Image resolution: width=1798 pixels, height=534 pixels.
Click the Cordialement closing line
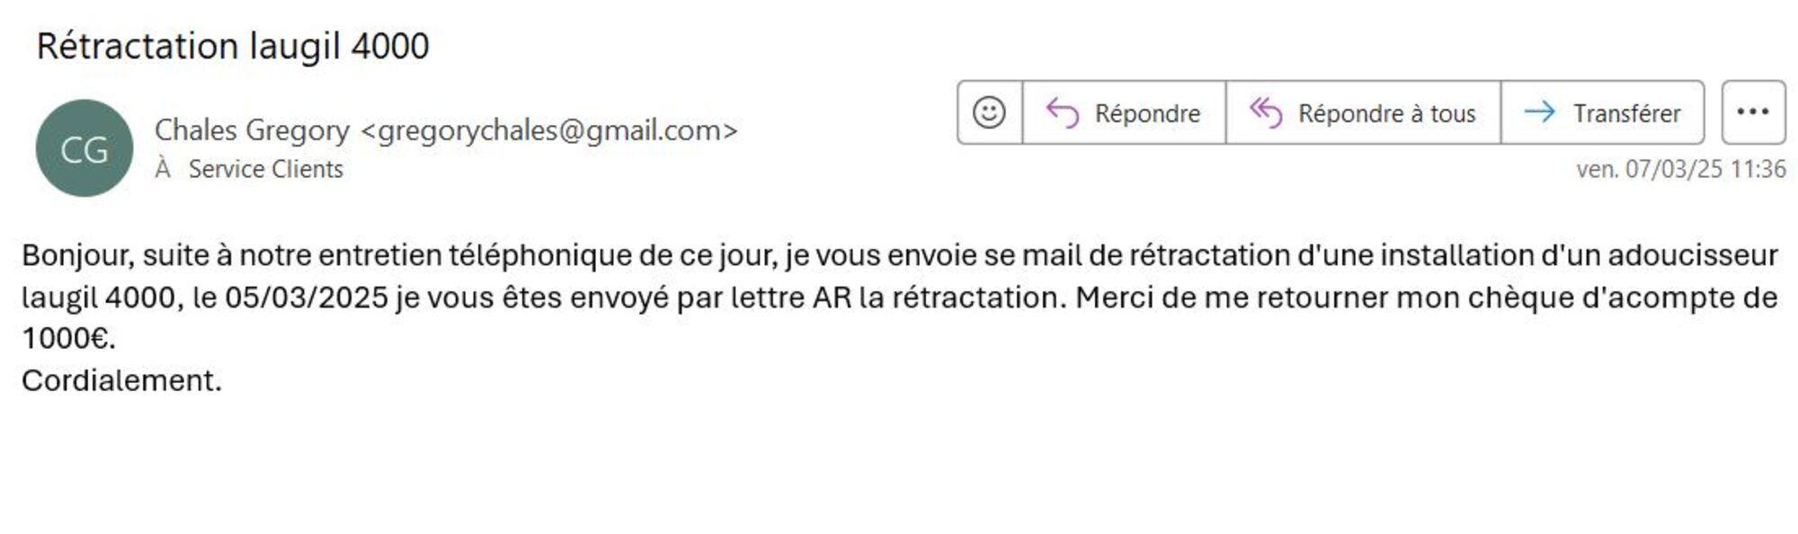pos(121,380)
